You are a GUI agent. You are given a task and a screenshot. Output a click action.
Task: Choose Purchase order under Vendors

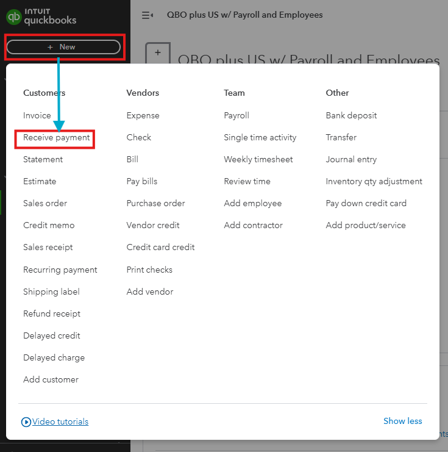(x=155, y=203)
